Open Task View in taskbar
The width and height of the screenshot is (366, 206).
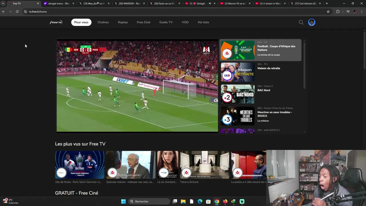click(175, 201)
